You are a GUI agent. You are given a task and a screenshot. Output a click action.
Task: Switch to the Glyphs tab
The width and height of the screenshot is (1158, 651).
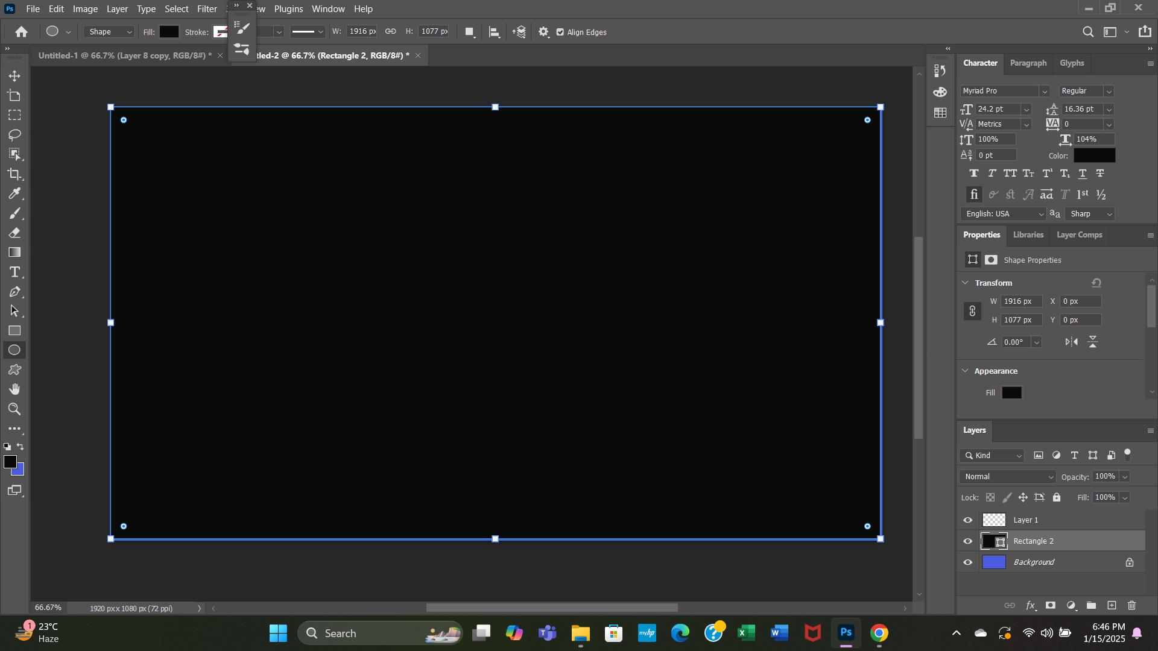coord(1072,63)
